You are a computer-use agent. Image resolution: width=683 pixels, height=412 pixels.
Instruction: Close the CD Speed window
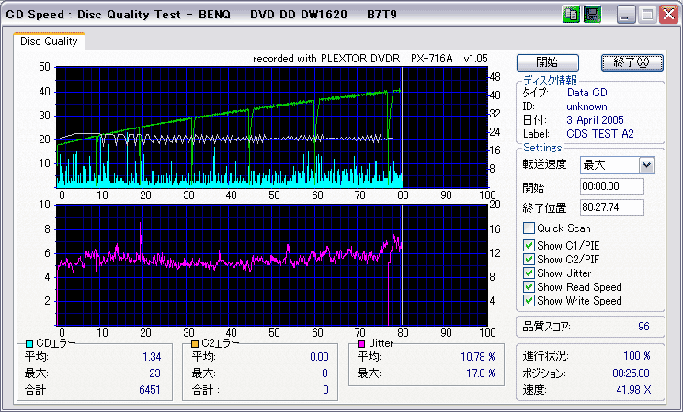pos(668,15)
